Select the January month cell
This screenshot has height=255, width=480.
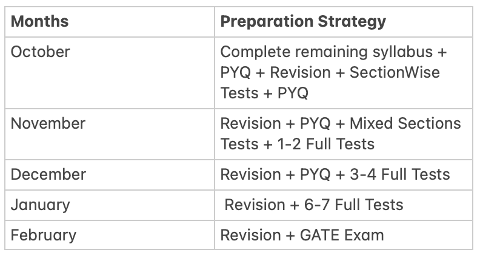tap(41, 204)
